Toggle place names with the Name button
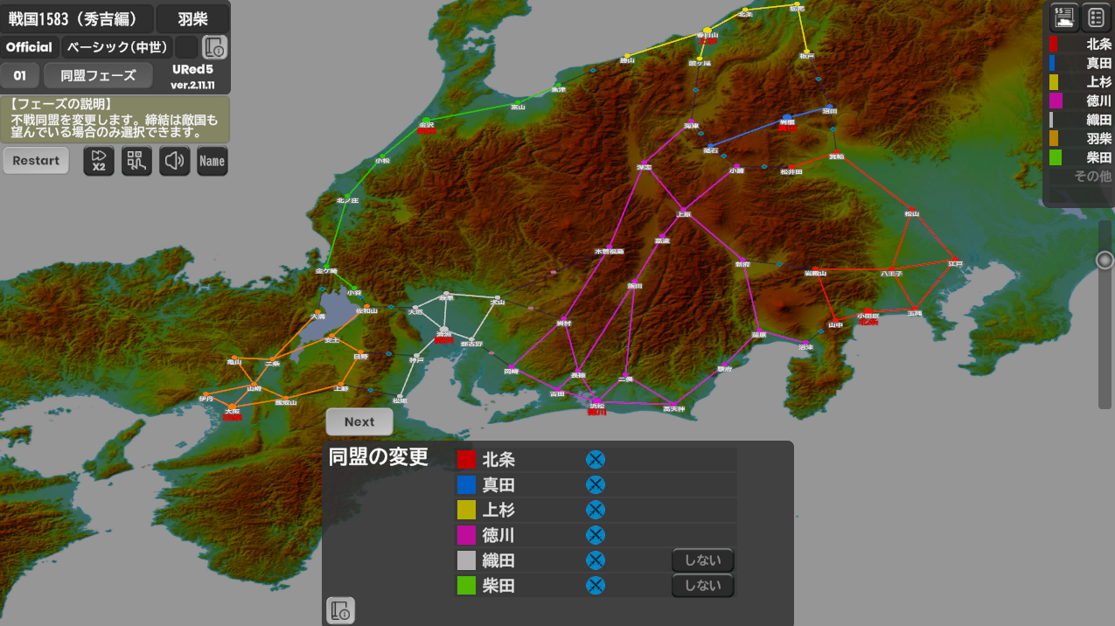Image resolution: width=1115 pixels, height=626 pixels. coord(213,161)
